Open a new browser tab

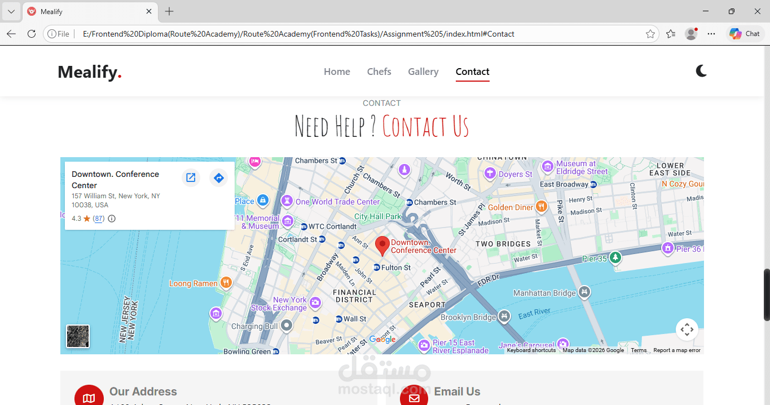coord(169,11)
